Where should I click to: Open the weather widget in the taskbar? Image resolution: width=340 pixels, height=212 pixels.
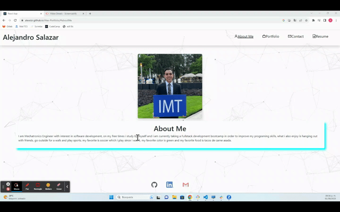[x=14, y=197]
